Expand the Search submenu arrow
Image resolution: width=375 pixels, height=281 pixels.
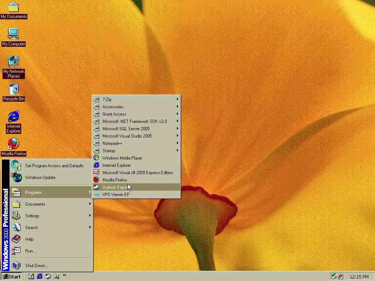pyautogui.click(x=90, y=227)
